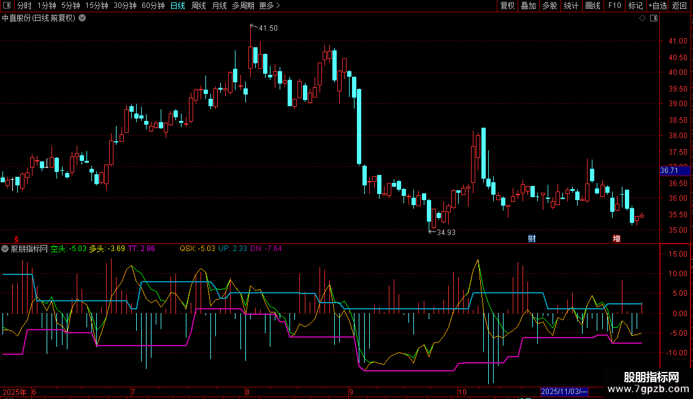693x399 pixels.
Task: Open the 中直股份 chart title dropdown
Action: (x=83, y=18)
